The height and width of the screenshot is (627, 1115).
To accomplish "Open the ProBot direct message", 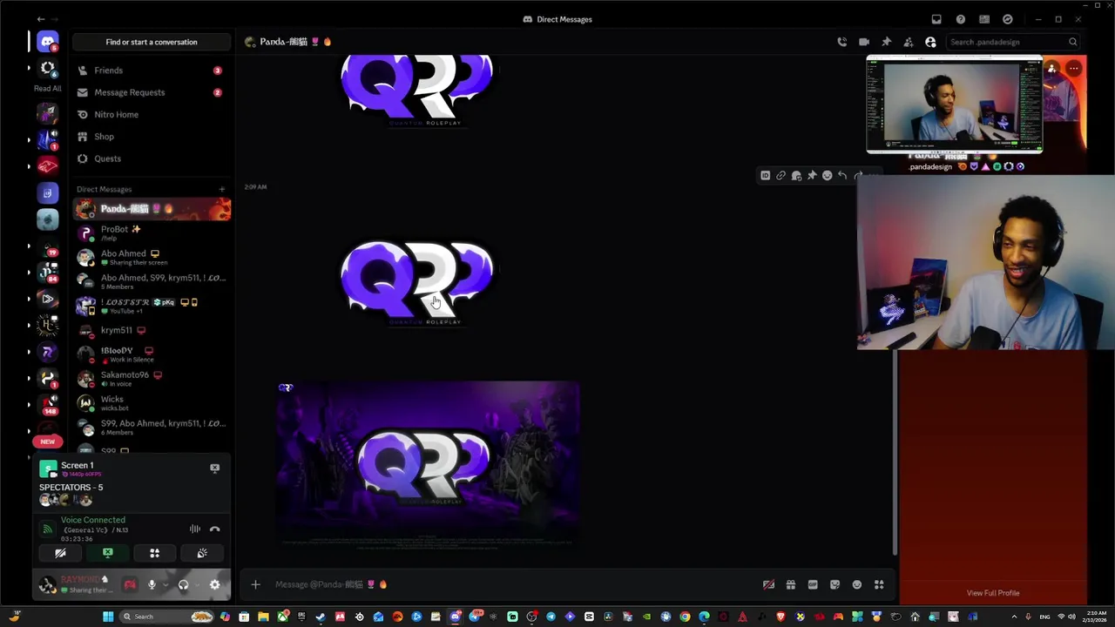I will click(x=152, y=233).
